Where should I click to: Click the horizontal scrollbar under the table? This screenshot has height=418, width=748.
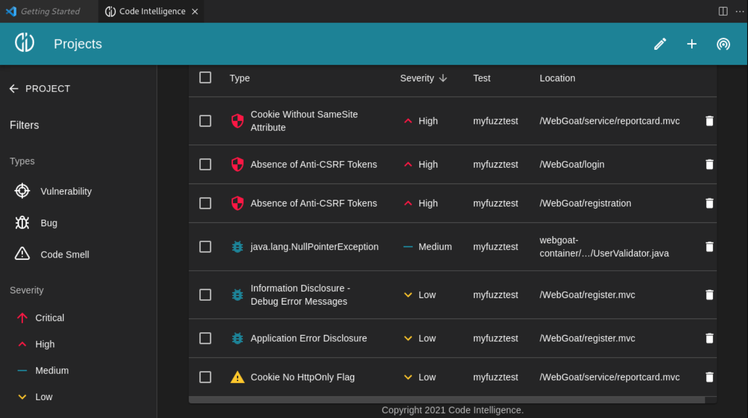point(447,400)
